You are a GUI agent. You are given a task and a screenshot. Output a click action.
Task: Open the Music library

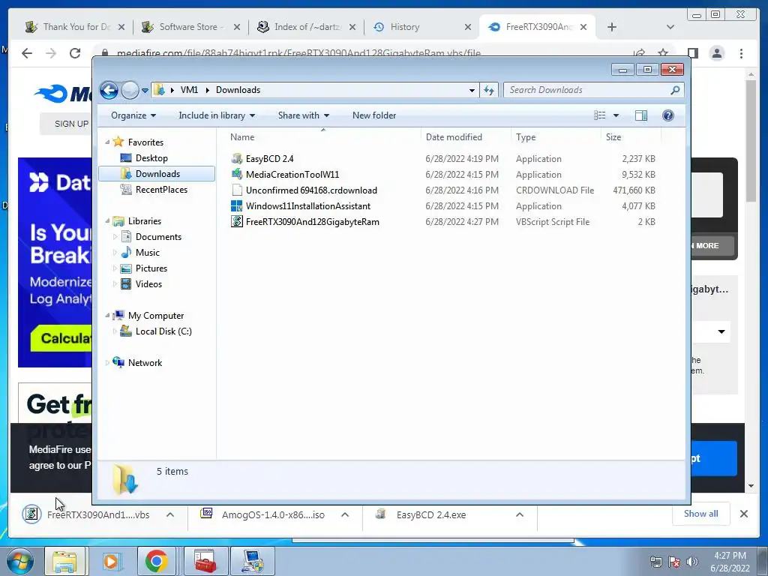(x=148, y=253)
